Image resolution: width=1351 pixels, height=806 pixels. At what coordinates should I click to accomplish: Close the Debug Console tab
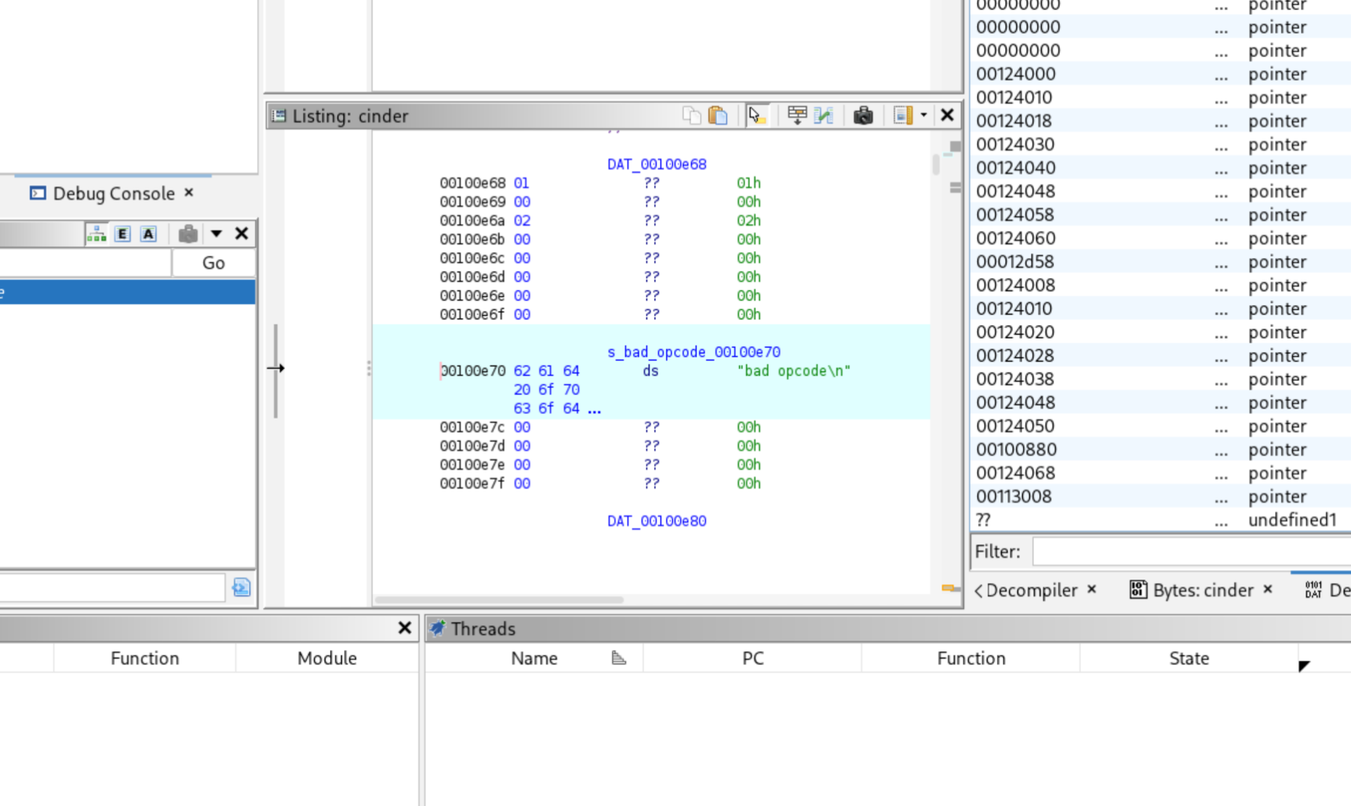tap(189, 192)
